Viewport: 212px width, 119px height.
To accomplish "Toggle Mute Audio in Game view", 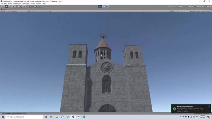I will click(x=192, y=11).
